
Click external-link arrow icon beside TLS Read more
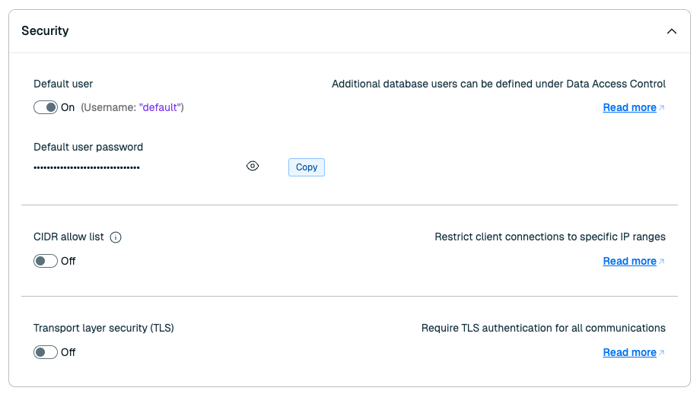click(662, 353)
